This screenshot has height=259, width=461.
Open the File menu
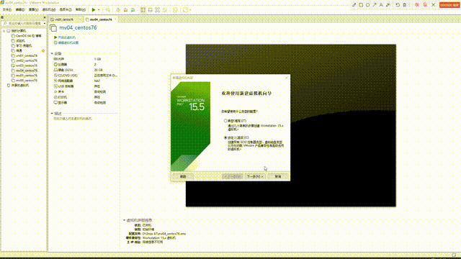coord(7,9)
